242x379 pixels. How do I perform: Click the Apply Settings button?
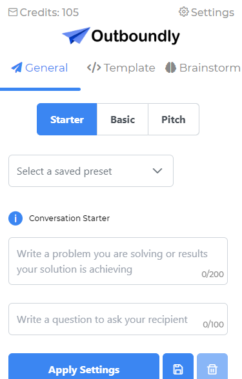pyautogui.click(x=84, y=367)
